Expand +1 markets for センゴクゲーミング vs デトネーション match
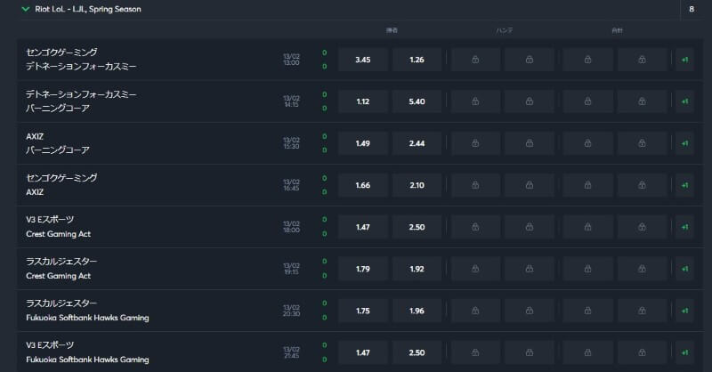 (684, 60)
